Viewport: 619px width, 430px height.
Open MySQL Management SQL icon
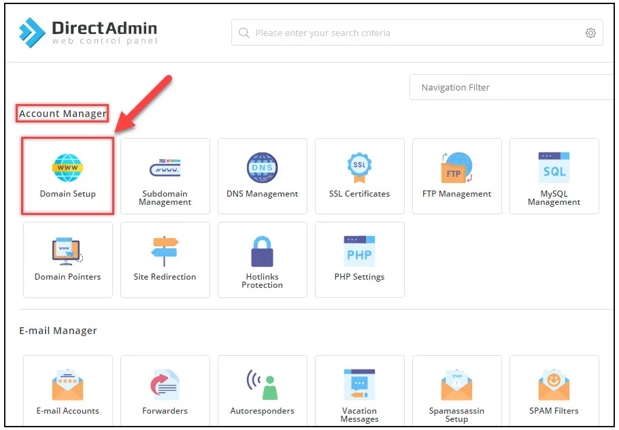click(554, 167)
